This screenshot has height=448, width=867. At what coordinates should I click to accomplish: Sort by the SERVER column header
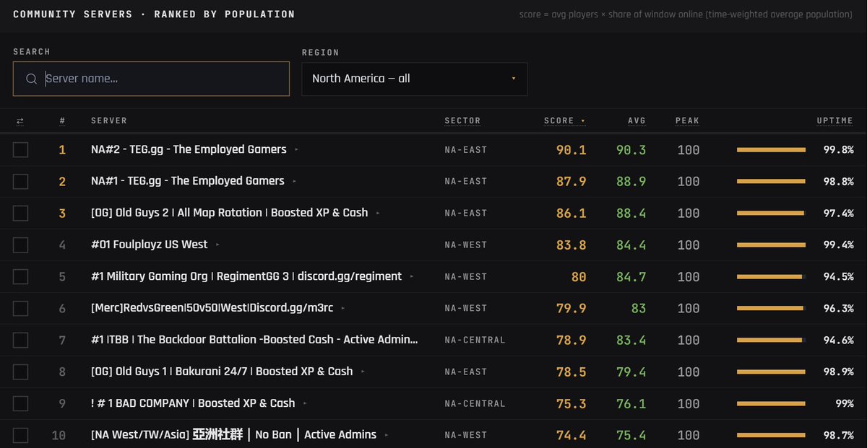pyautogui.click(x=109, y=121)
